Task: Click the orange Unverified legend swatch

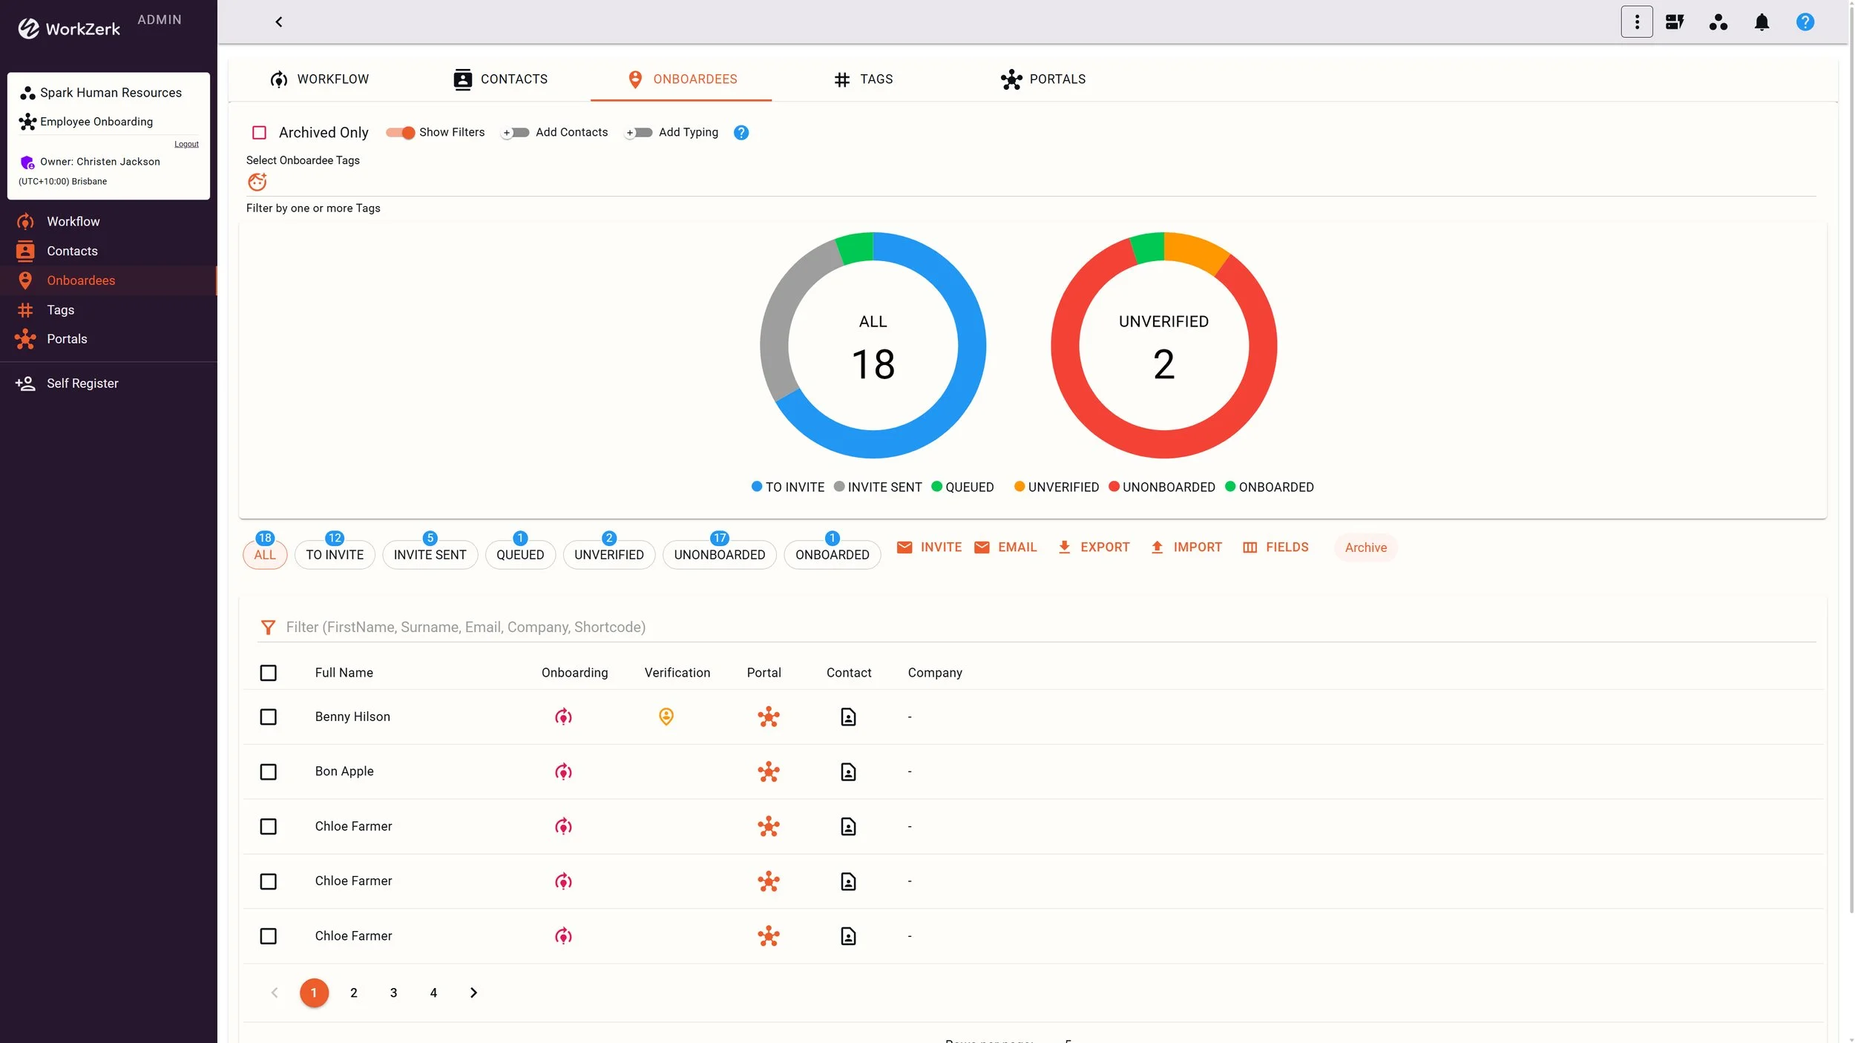Action: tap(1019, 487)
